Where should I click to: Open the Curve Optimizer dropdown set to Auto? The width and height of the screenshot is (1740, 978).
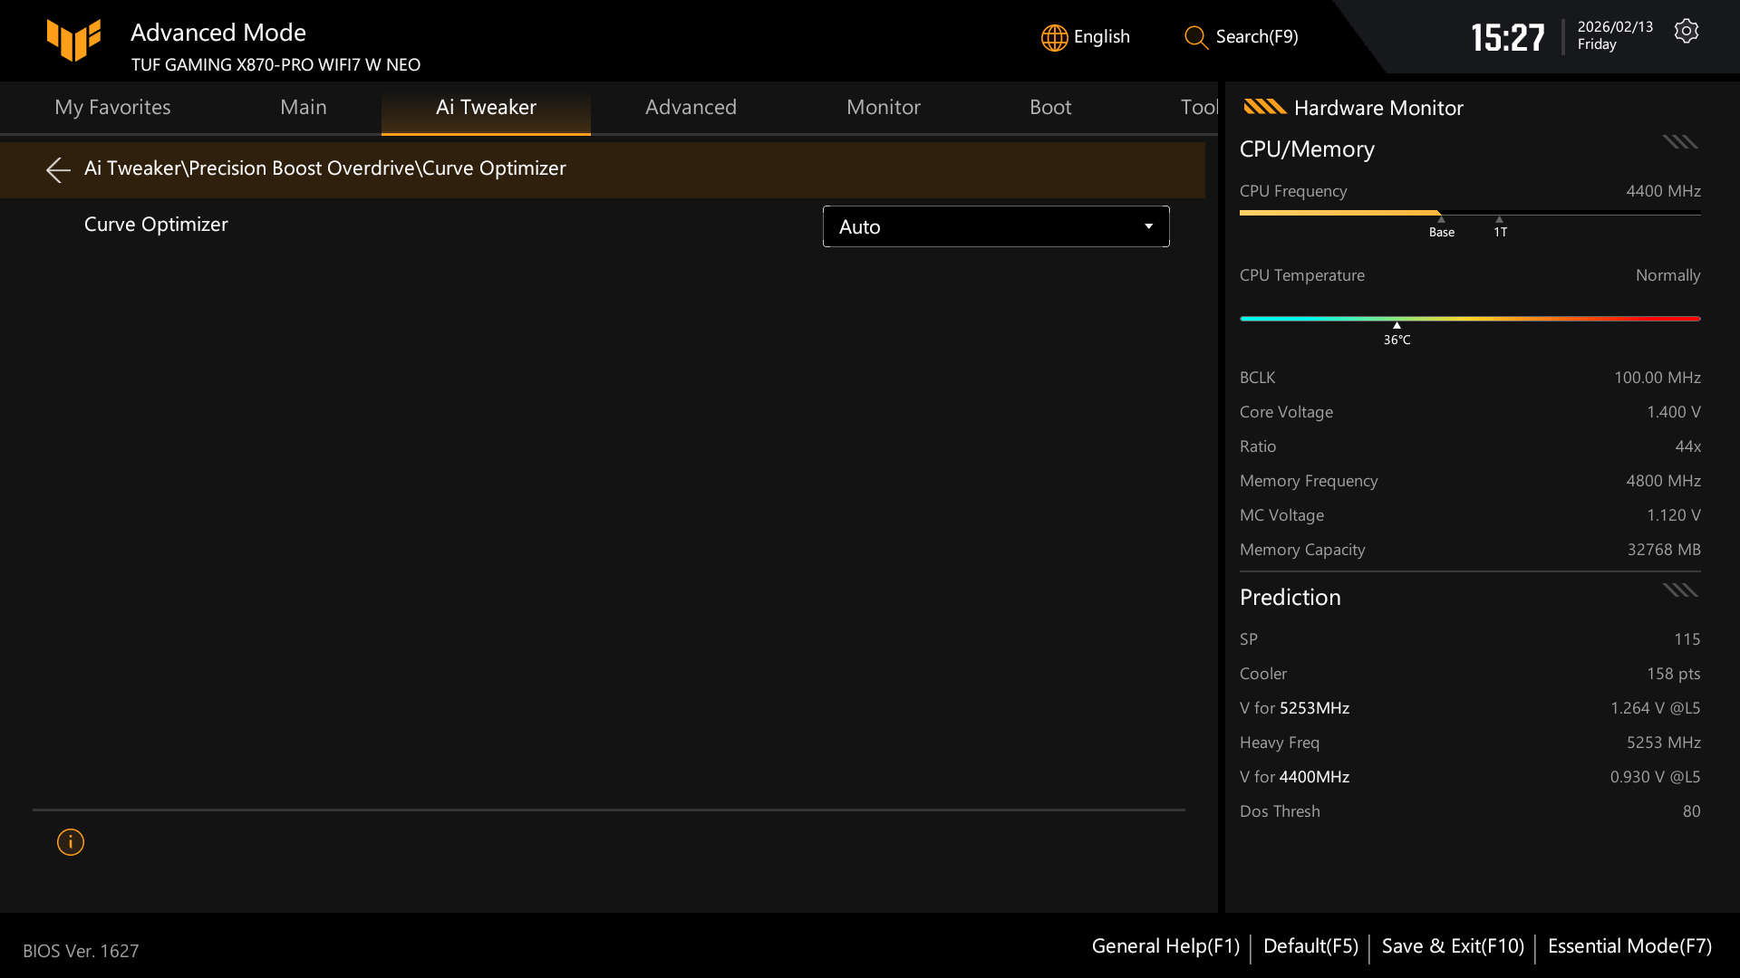995,226
